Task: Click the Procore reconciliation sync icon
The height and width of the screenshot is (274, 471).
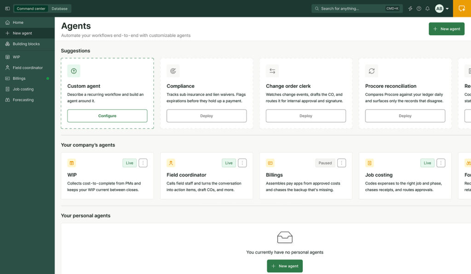Action: (x=372, y=71)
